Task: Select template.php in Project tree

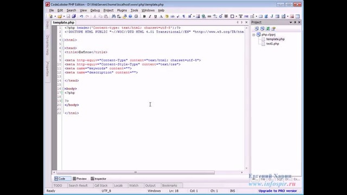Action: pos(275,39)
